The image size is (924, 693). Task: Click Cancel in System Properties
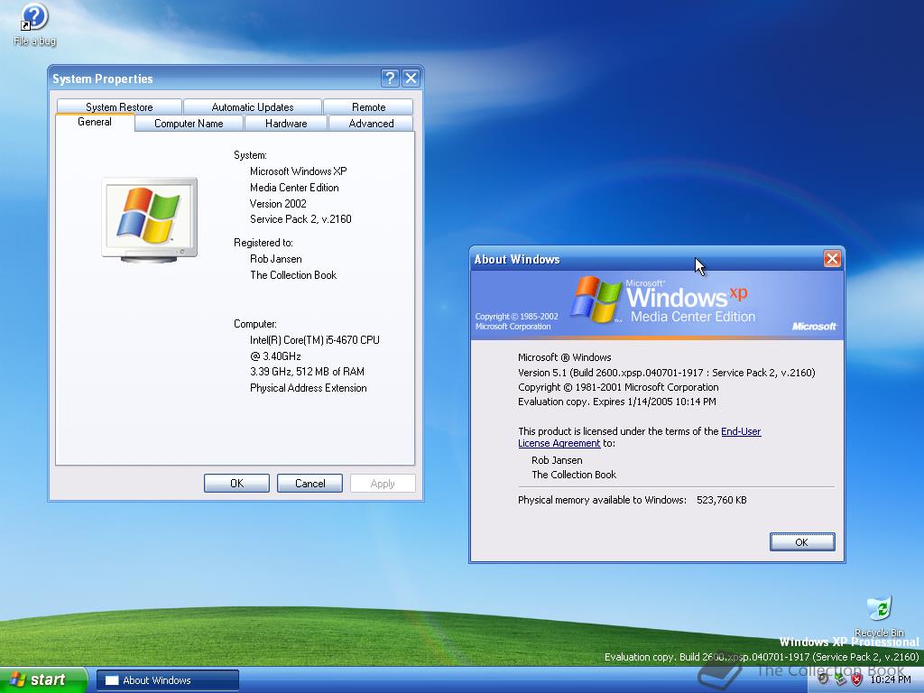310,484
